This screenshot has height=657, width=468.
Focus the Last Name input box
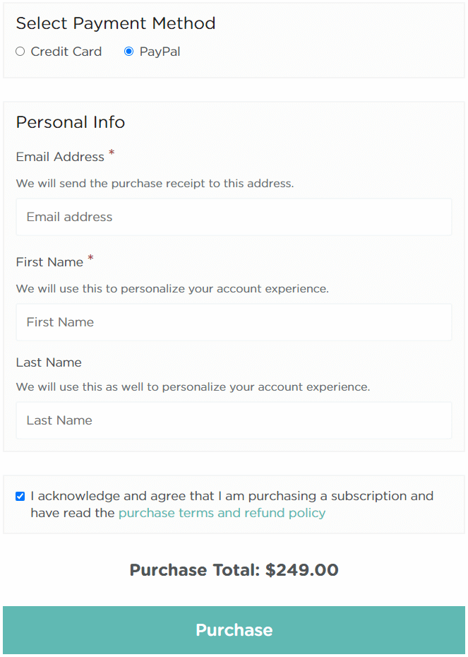pyautogui.click(x=234, y=420)
